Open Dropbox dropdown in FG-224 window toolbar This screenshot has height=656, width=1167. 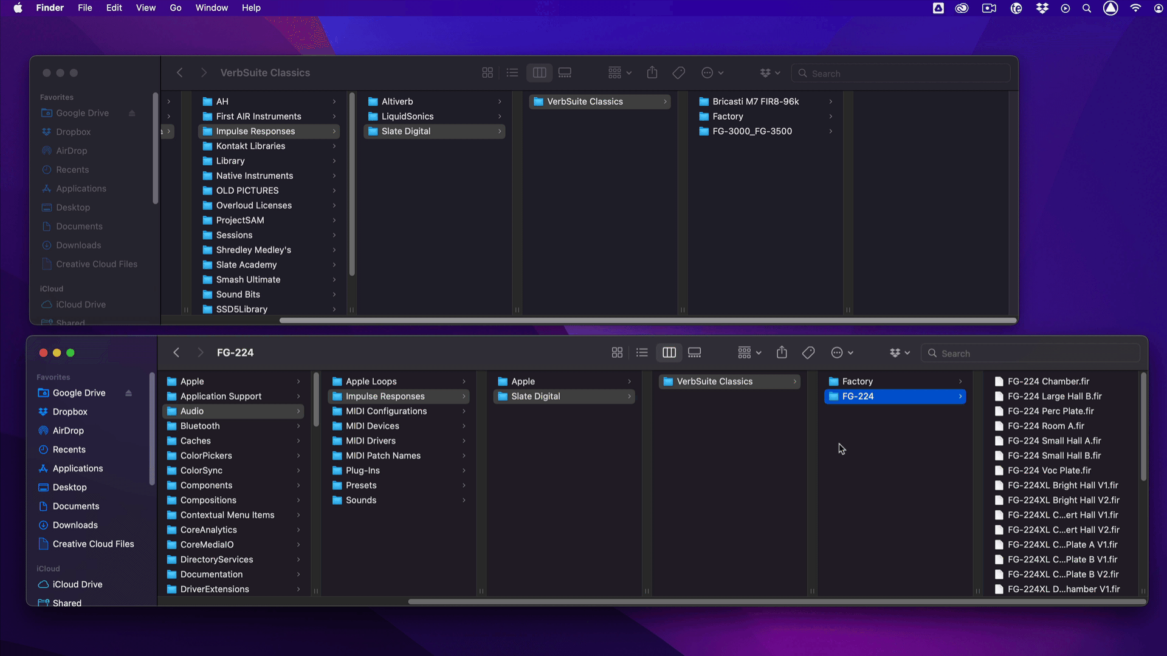[900, 353]
